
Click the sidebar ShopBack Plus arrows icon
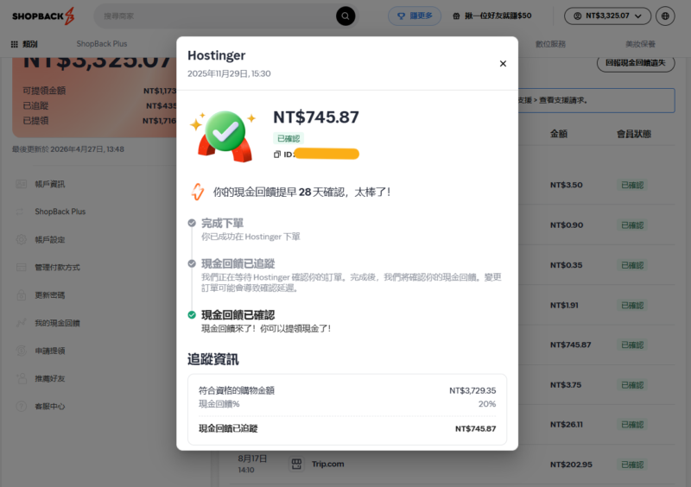(x=20, y=212)
